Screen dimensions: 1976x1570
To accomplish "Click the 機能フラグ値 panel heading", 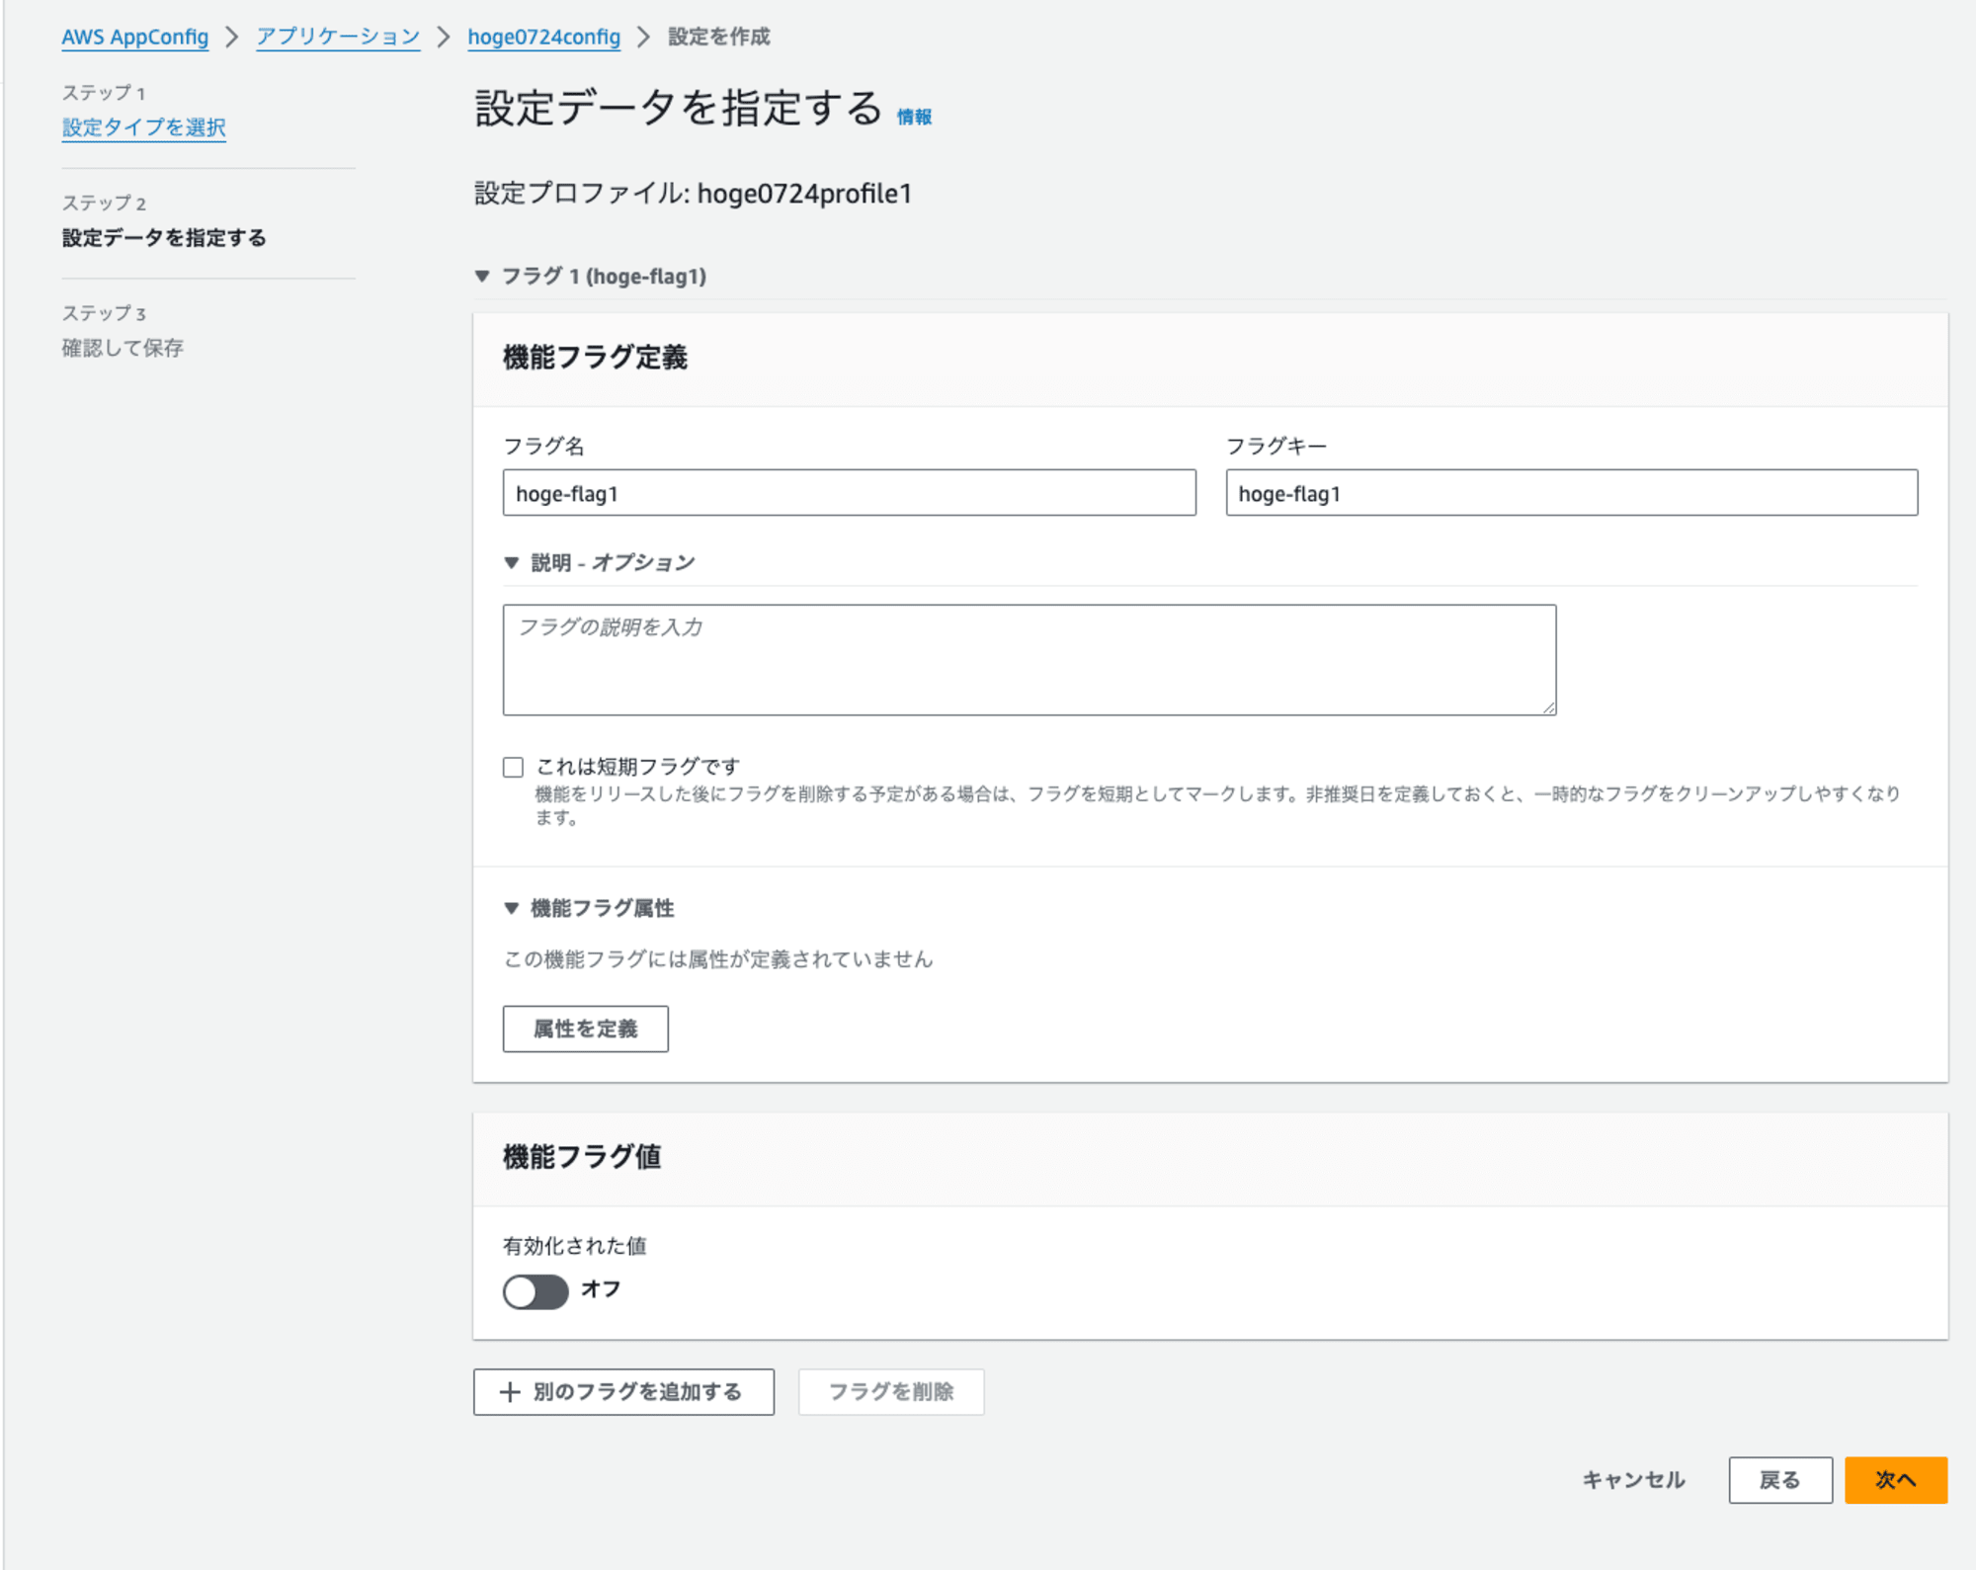I will click(x=582, y=1157).
